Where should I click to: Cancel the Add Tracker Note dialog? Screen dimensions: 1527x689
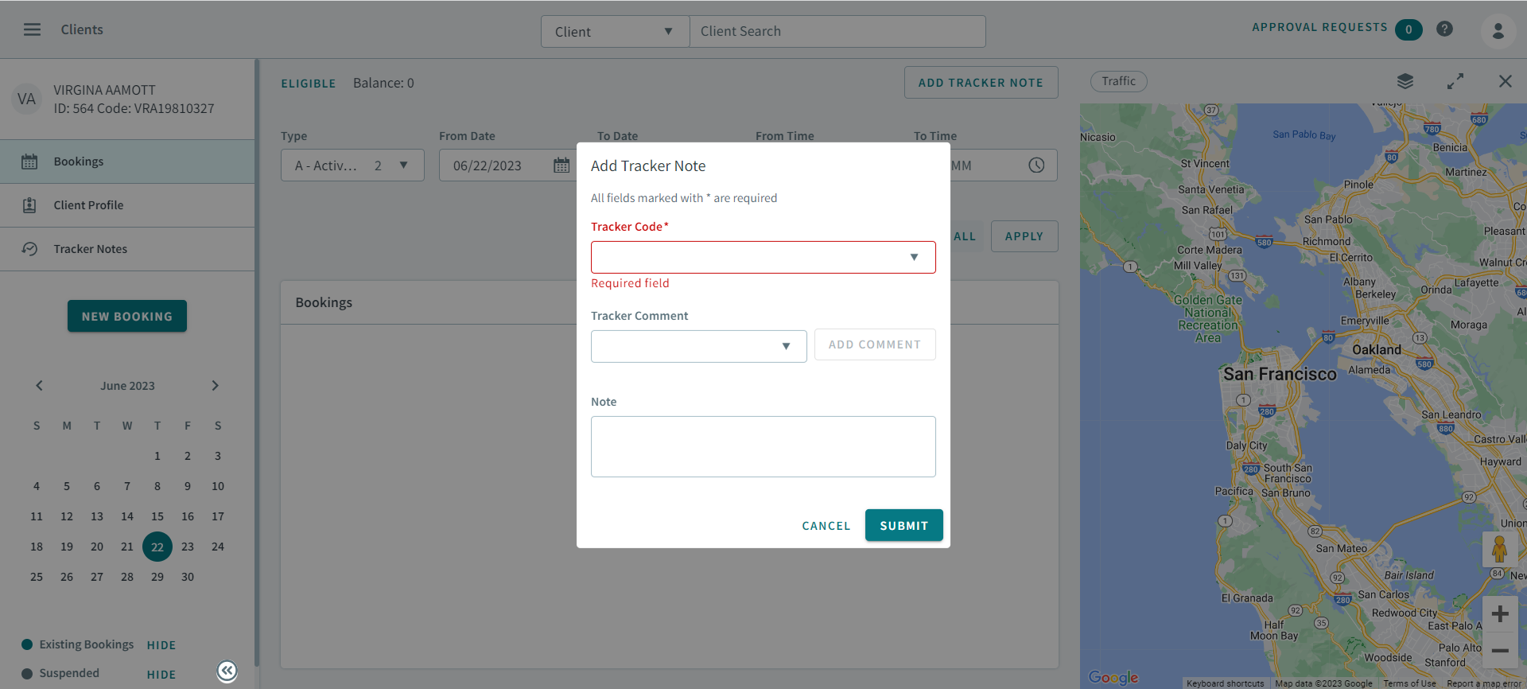(826, 526)
